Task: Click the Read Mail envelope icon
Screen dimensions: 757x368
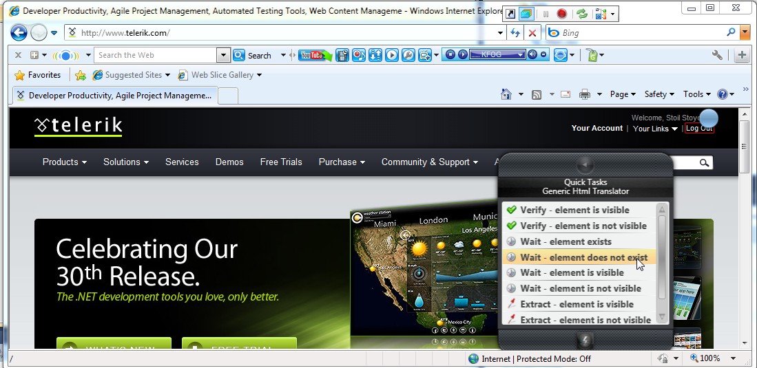Action: 566,94
